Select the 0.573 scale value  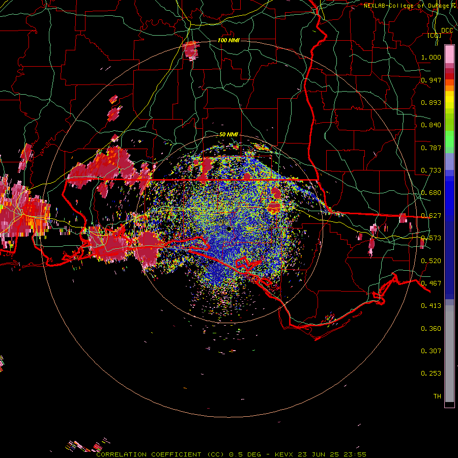(431, 238)
